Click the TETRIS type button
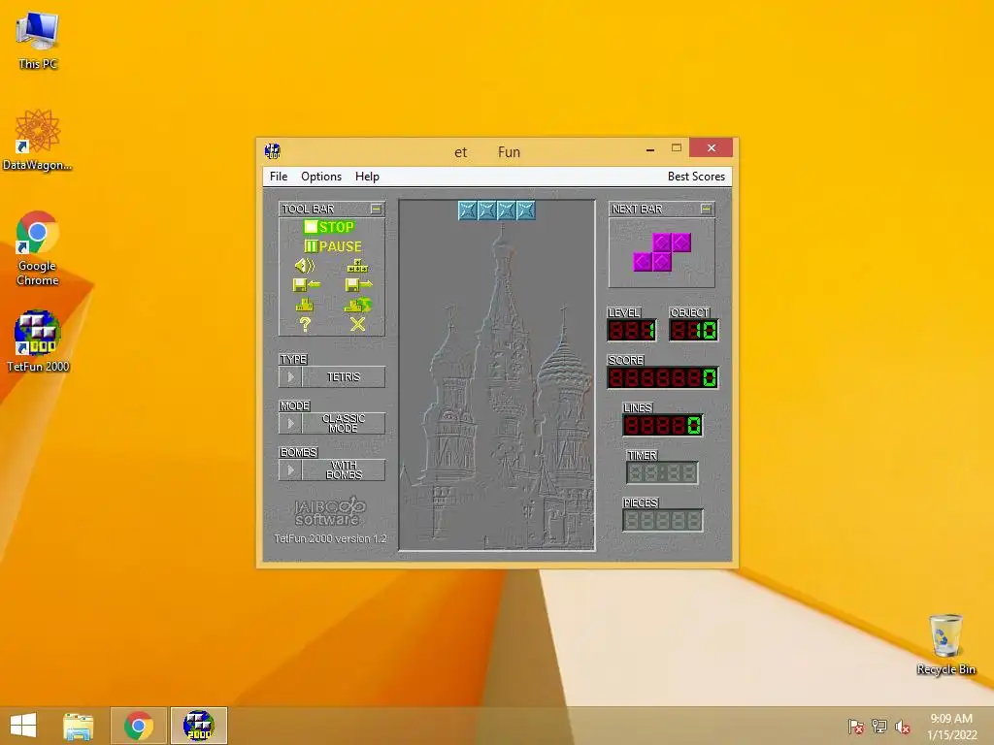Image resolution: width=994 pixels, height=745 pixels. (344, 377)
